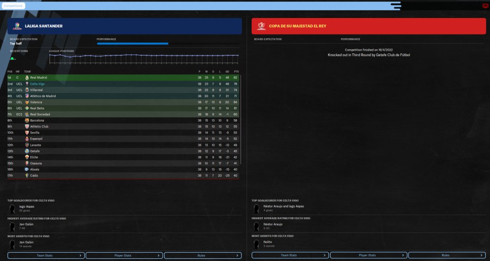This screenshot has width=490, height=261.
Task: Click the Osasuna club badge
Action: (27, 163)
